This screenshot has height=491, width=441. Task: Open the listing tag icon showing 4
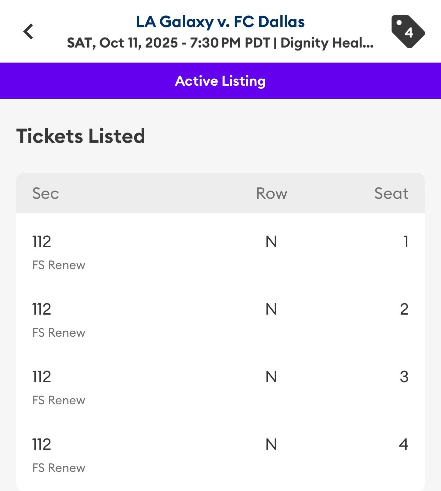(408, 31)
